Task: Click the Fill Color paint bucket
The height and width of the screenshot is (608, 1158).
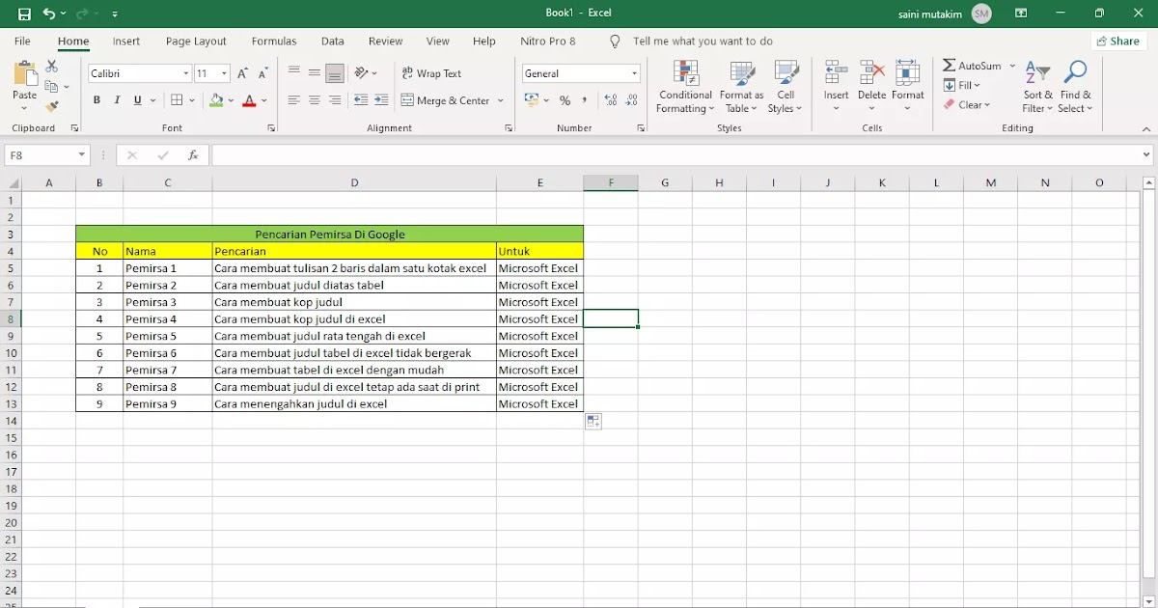Action: [x=216, y=100]
